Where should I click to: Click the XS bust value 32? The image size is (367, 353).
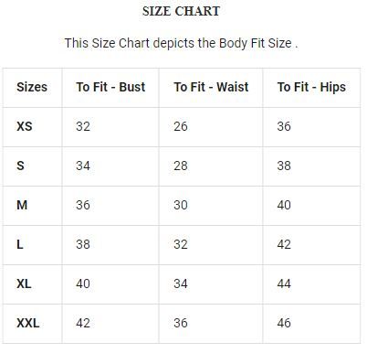coord(83,126)
